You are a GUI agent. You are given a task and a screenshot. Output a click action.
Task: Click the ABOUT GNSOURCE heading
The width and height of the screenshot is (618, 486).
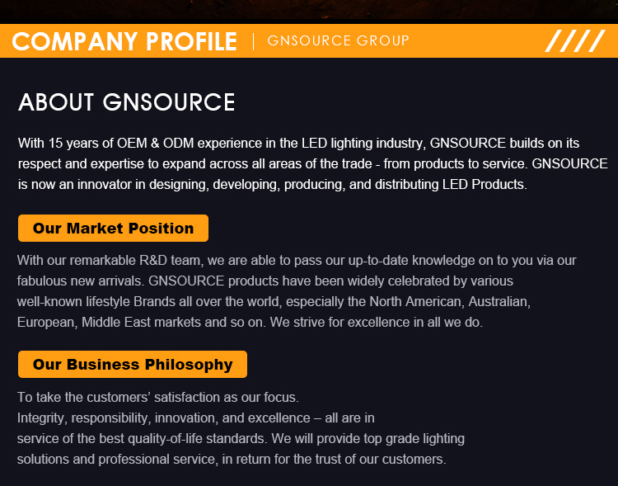tap(127, 102)
